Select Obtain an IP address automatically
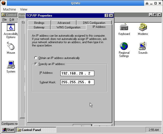This screenshot has height=134, width=163. (x=36, y=58)
